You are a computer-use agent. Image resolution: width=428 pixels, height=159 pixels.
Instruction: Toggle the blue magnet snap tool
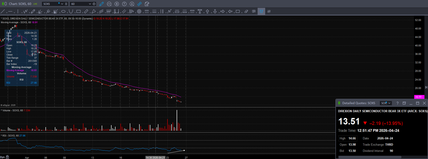pyautogui.click(x=261, y=12)
